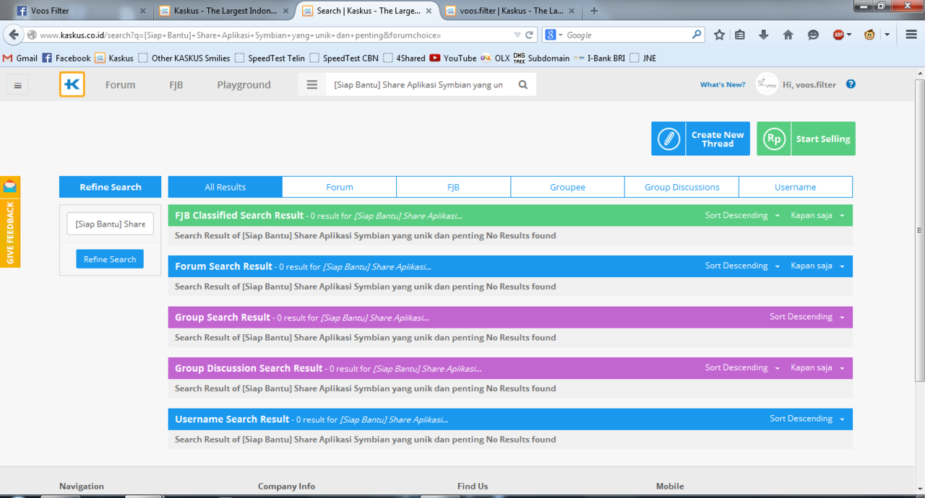Click the Refine Search text input field

(110, 224)
